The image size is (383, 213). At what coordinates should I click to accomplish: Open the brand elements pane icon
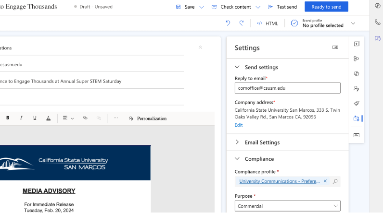(357, 59)
